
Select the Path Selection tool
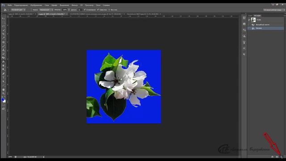[3, 81]
